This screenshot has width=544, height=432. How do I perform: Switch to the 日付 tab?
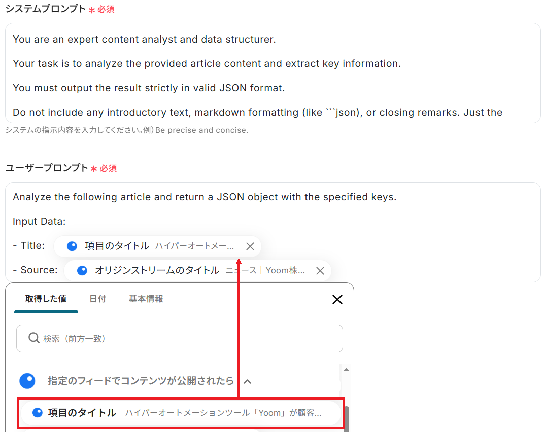(x=97, y=299)
